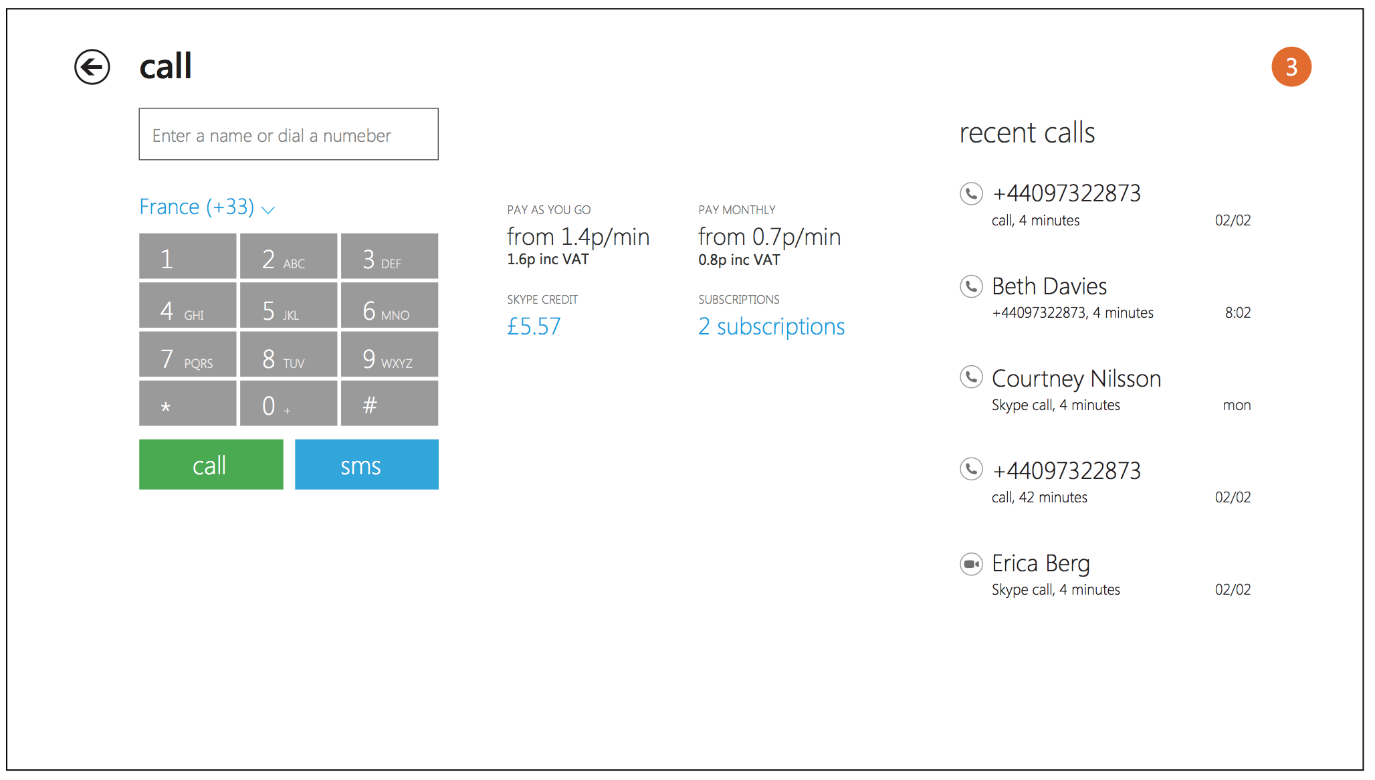Select the Courtney Nilsson recent call entry

pos(1075,379)
